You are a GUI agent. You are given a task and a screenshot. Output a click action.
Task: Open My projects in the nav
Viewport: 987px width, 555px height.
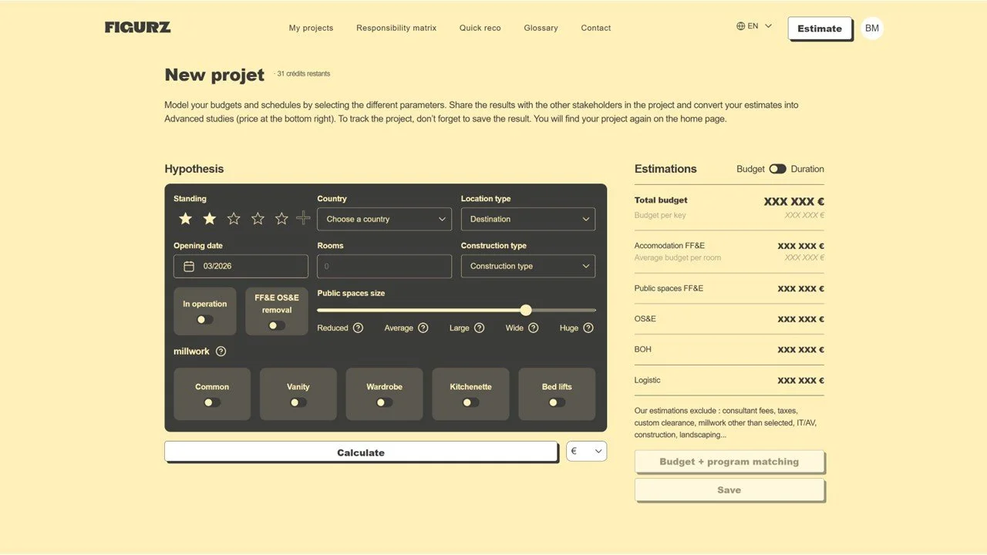point(312,28)
